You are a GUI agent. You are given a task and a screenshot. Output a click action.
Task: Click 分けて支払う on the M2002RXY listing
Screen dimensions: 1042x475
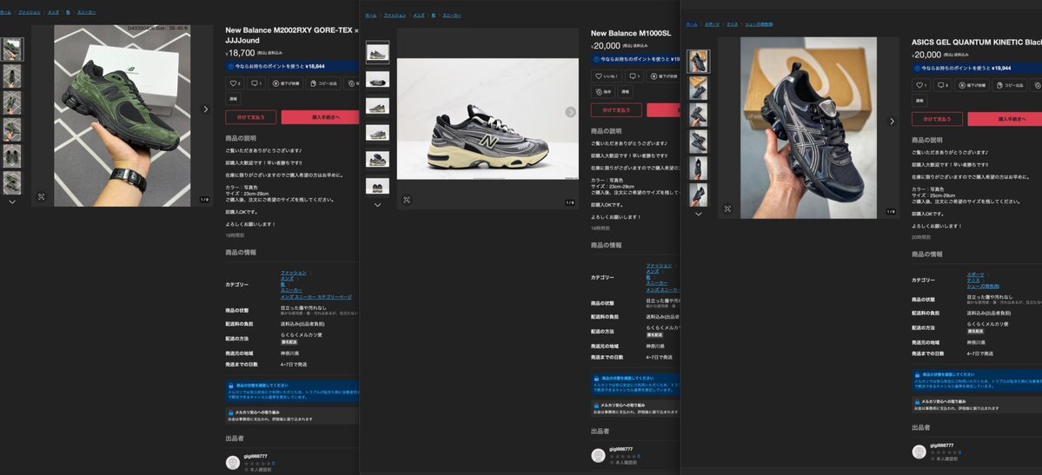pyautogui.click(x=250, y=117)
